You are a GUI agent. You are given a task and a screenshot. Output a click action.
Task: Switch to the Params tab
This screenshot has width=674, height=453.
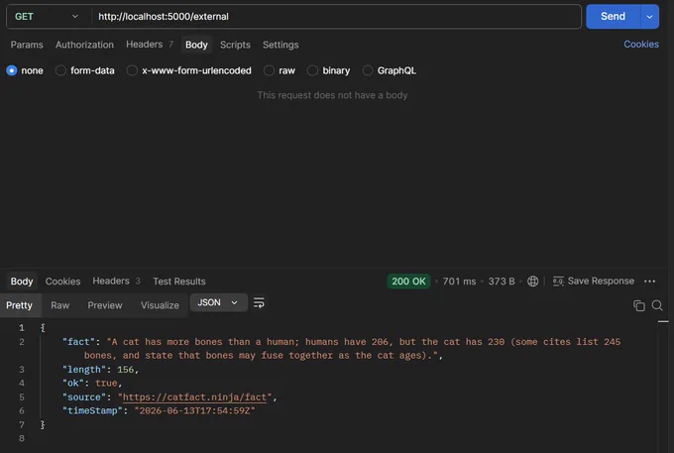pos(27,45)
